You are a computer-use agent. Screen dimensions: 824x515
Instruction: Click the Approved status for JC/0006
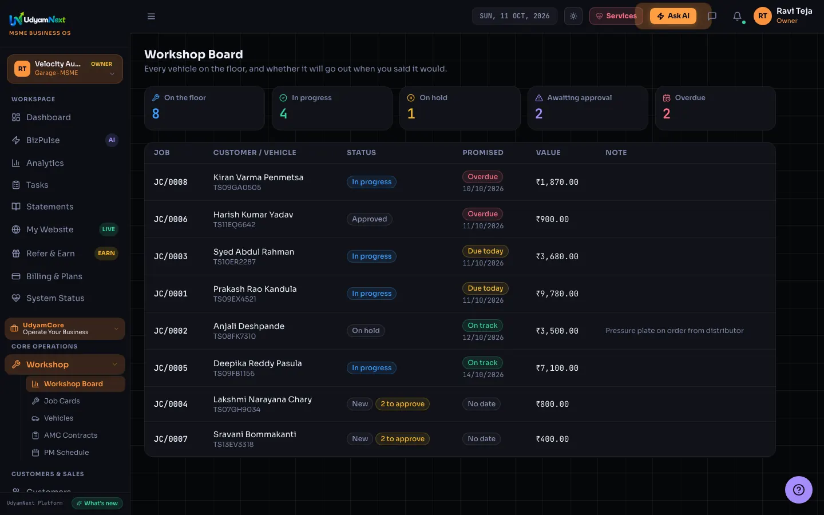369,219
